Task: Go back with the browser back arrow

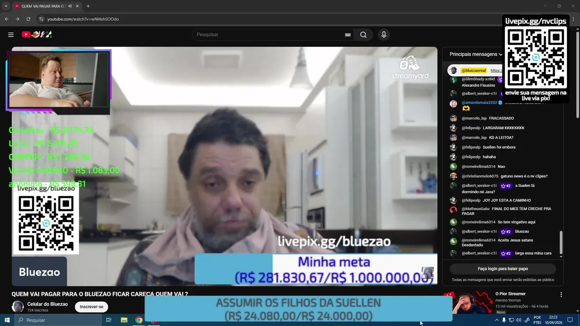Action: click(x=6, y=19)
